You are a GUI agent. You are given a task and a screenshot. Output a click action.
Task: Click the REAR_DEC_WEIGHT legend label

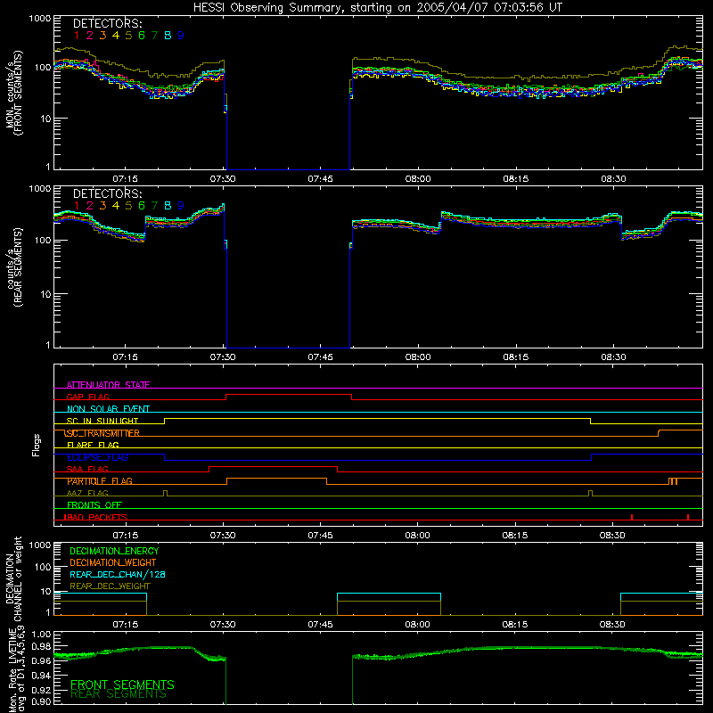pyautogui.click(x=110, y=586)
